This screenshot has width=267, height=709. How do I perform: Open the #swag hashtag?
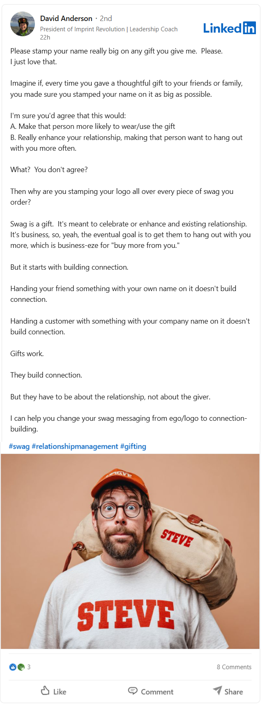pyautogui.click(x=19, y=446)
